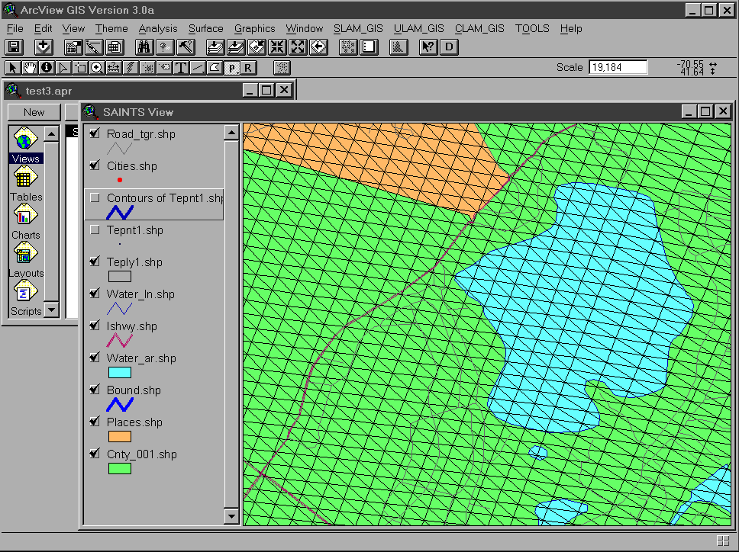Click the Find binoculars icon

coord(144,47)
